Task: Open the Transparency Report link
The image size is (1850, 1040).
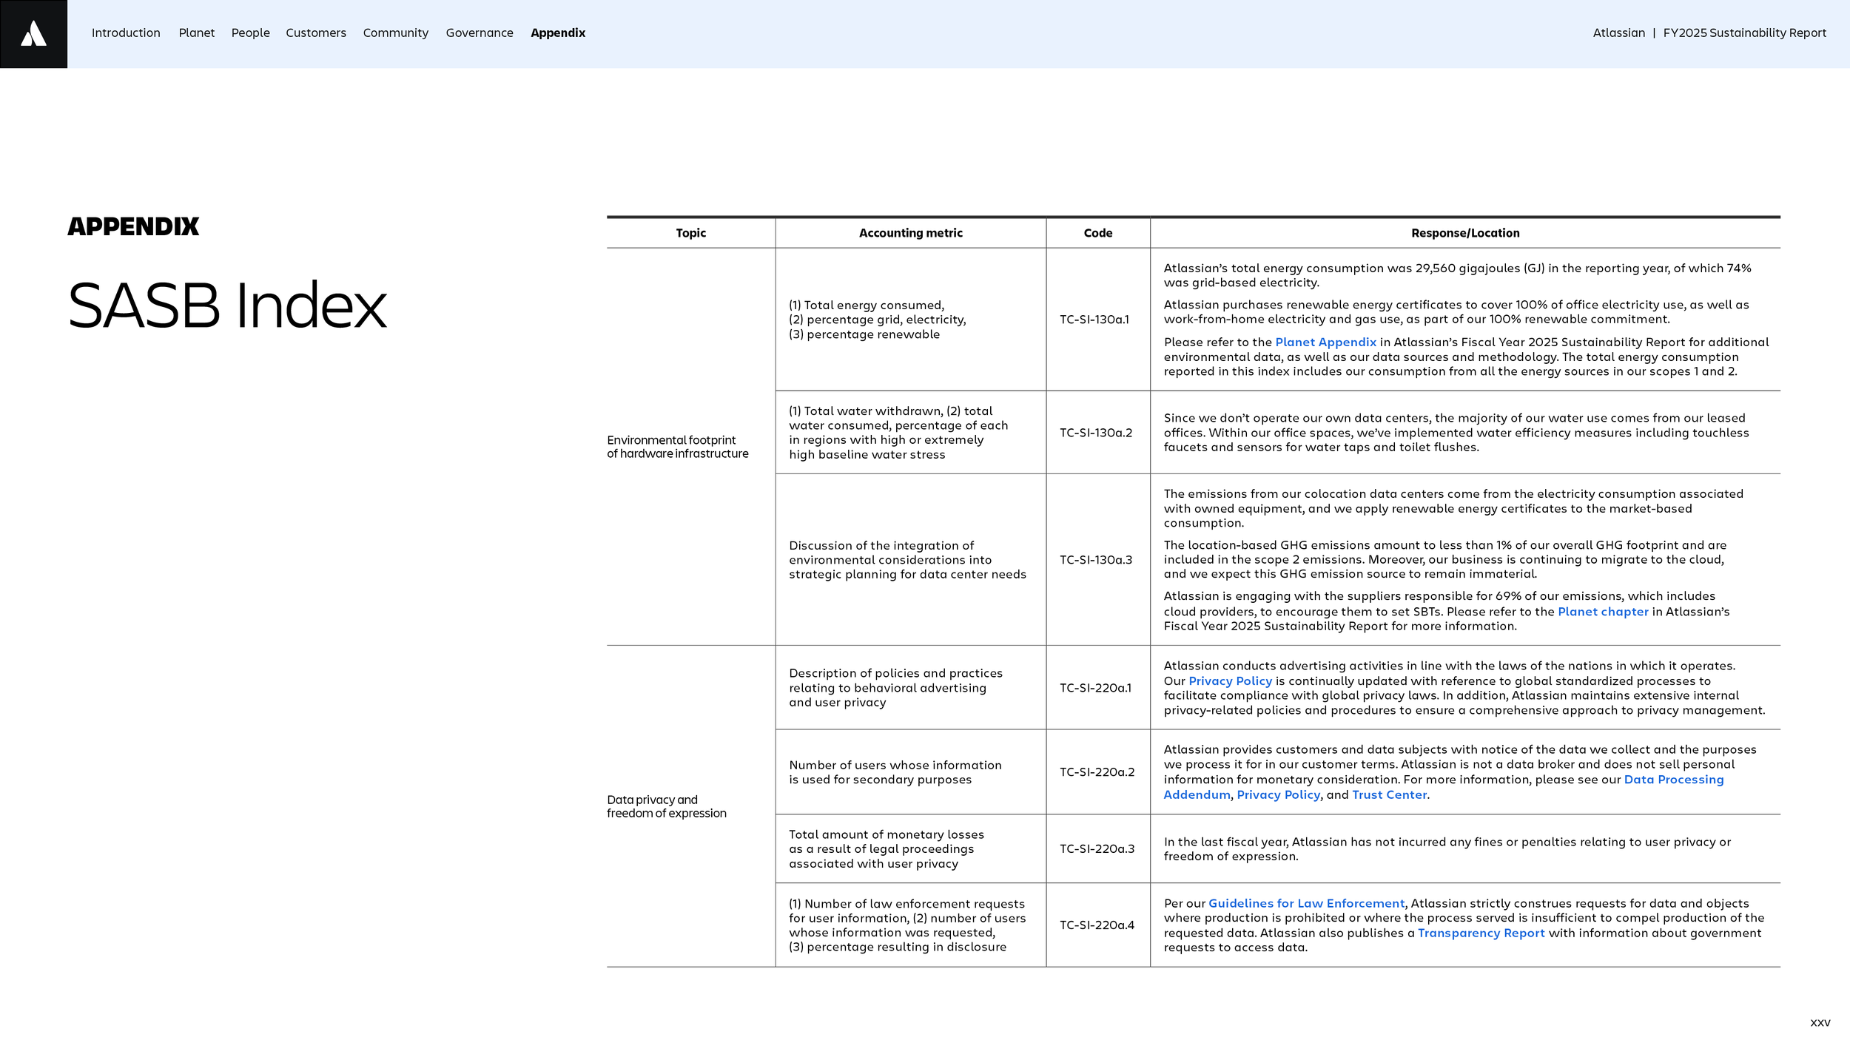Action: click(1481, 933)
